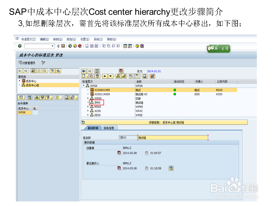Click the hit list find magnifier icon
Image resolution: width=274 pixels, height=206 pixels.
point(29,98)
